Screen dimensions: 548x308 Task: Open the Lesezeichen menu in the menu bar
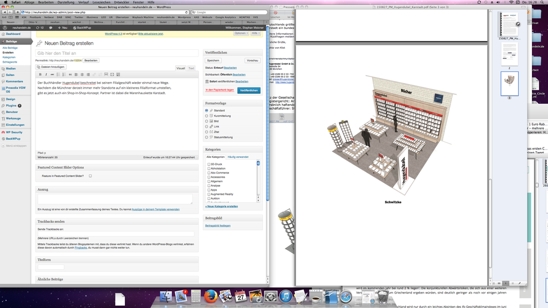[102, 2]
